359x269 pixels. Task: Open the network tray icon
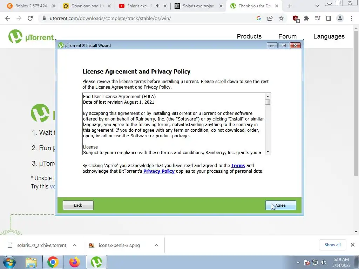(x=315, y=262)
